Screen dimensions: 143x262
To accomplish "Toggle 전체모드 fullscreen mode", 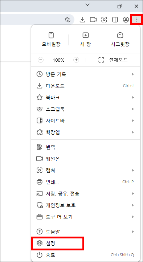I will tap(113, 60).
